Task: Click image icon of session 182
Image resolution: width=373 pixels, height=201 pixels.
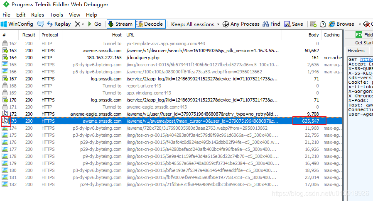Action: click(5, 184)
